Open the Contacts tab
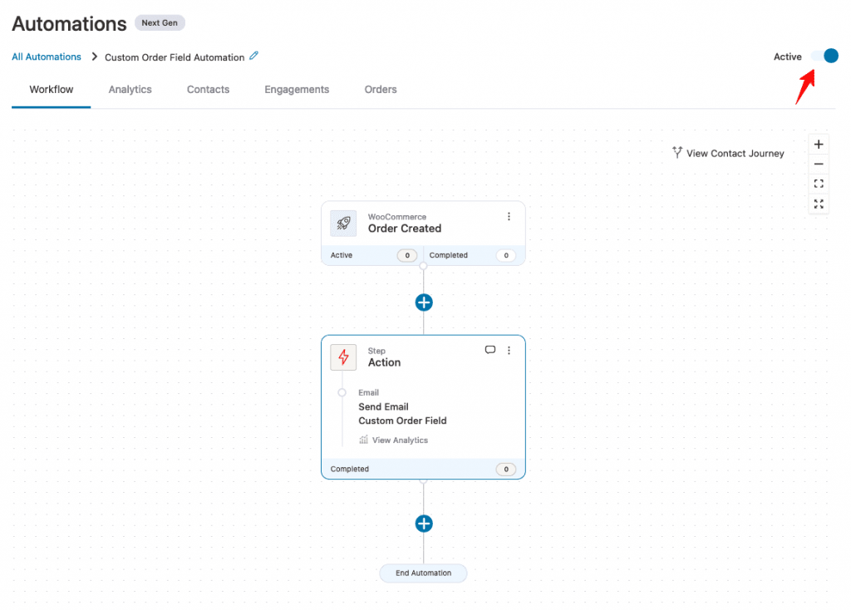This screenshot has width=851, height=610. pos(208,90)
